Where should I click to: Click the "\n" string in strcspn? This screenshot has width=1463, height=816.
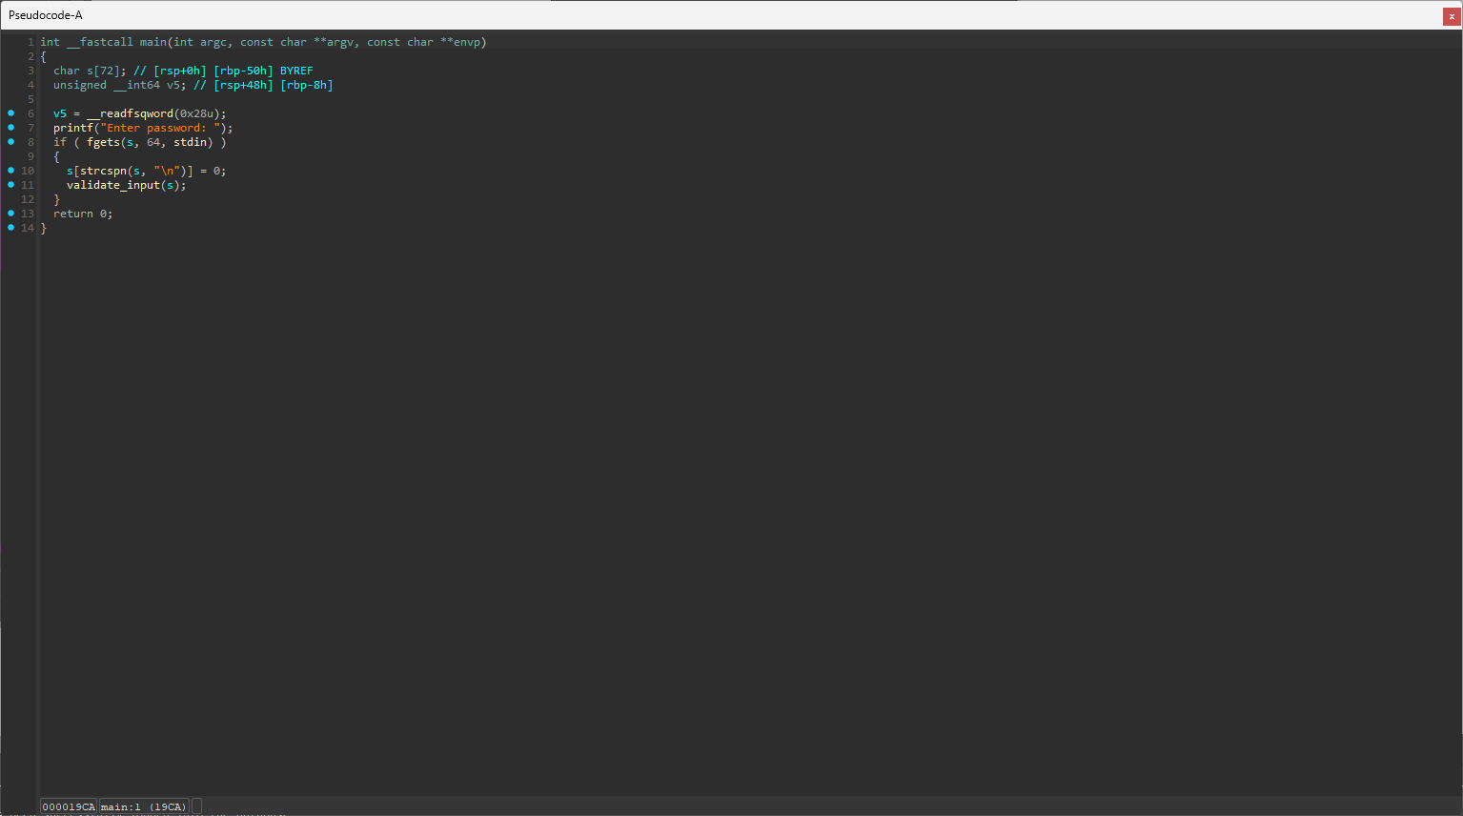(x=167, y=171)
